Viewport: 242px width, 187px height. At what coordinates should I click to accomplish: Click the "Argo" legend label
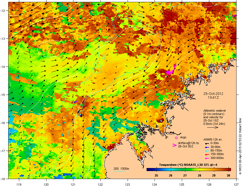(x=183, y=137)
